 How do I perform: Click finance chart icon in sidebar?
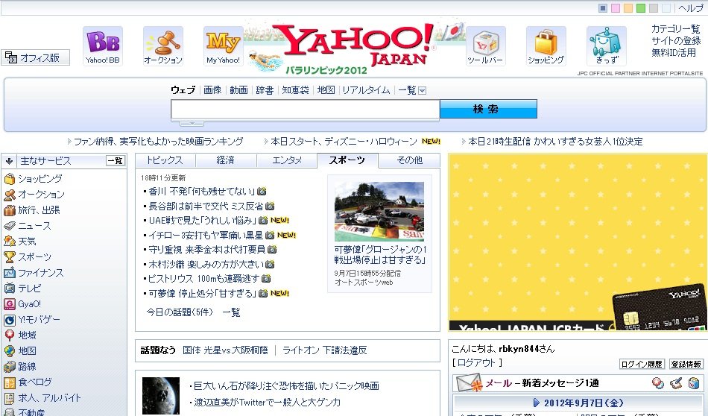(10, 273)
